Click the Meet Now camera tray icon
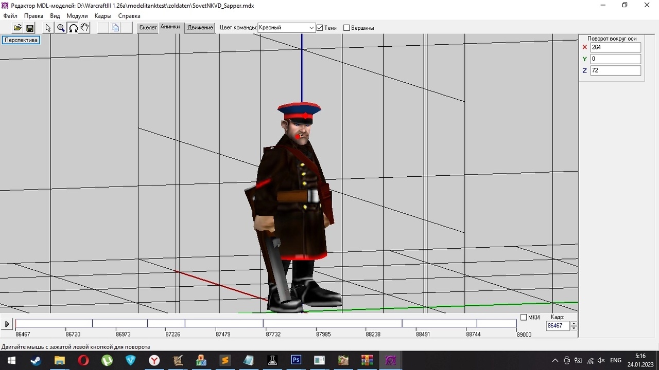 click(x=567, y=360)
